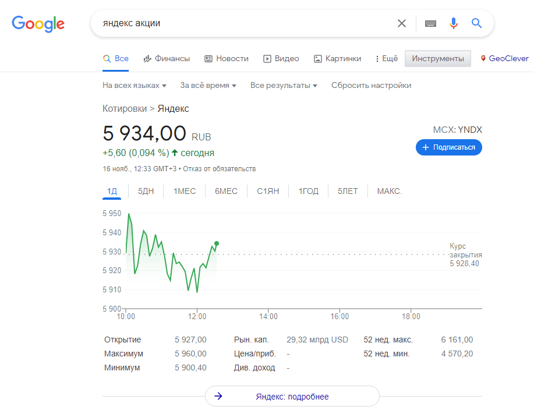Select the 'С1ЯН' chart range tab

point(268,192)
